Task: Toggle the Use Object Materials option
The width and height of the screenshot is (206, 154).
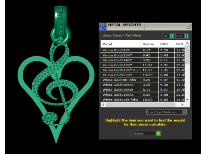Action: click(x=167, y=112)
